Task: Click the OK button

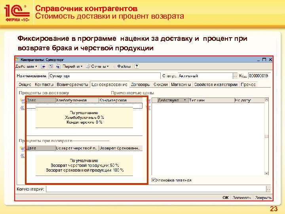Action: coord(225,198)
